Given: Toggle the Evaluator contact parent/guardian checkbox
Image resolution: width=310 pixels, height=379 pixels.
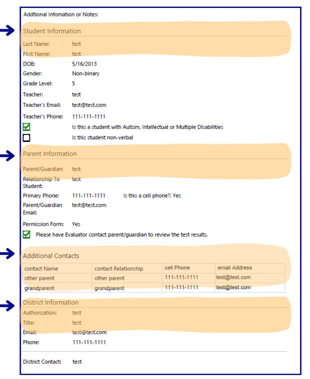Looking at the screenshot, I should pos(26,235).
